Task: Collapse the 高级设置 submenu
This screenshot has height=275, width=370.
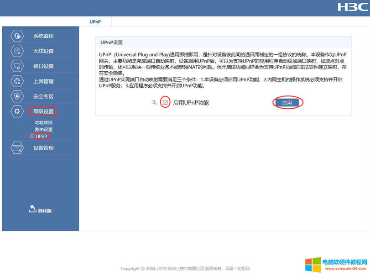Action: tap(42, 111)
